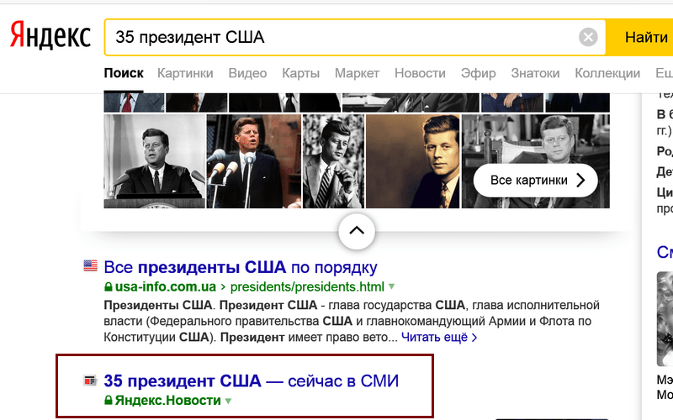This screenshot has width=673, height=420.
Task: Switch to the Картинки tab
Action: tap(185, 73)
